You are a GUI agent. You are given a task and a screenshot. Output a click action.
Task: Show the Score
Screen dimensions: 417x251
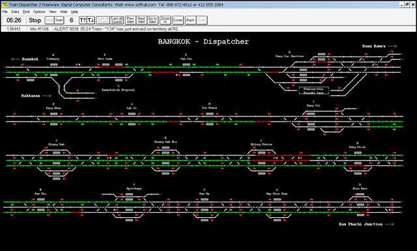(x=178, y=20)
